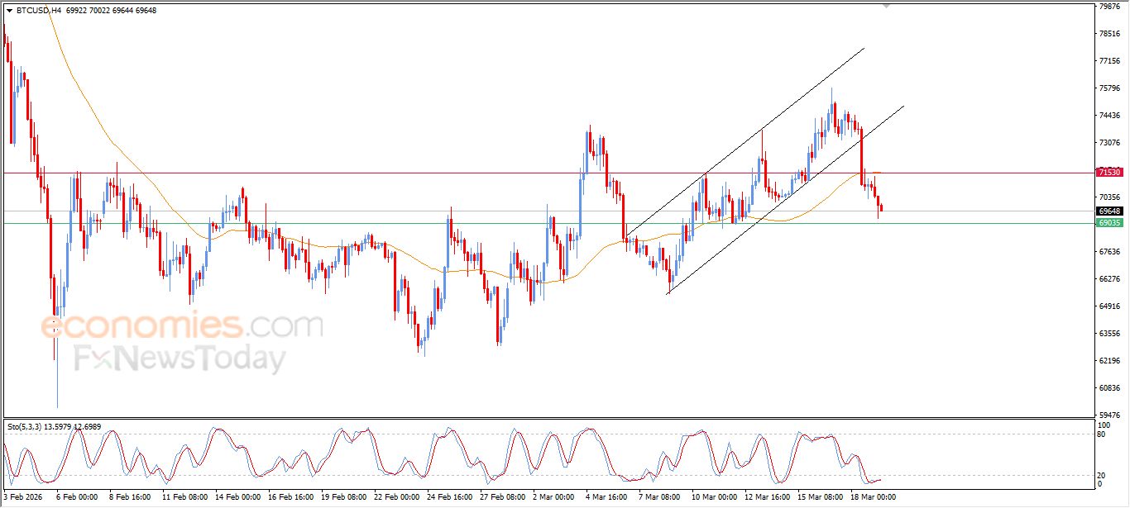Click the 67636 value on price axis

point(1110,252)
